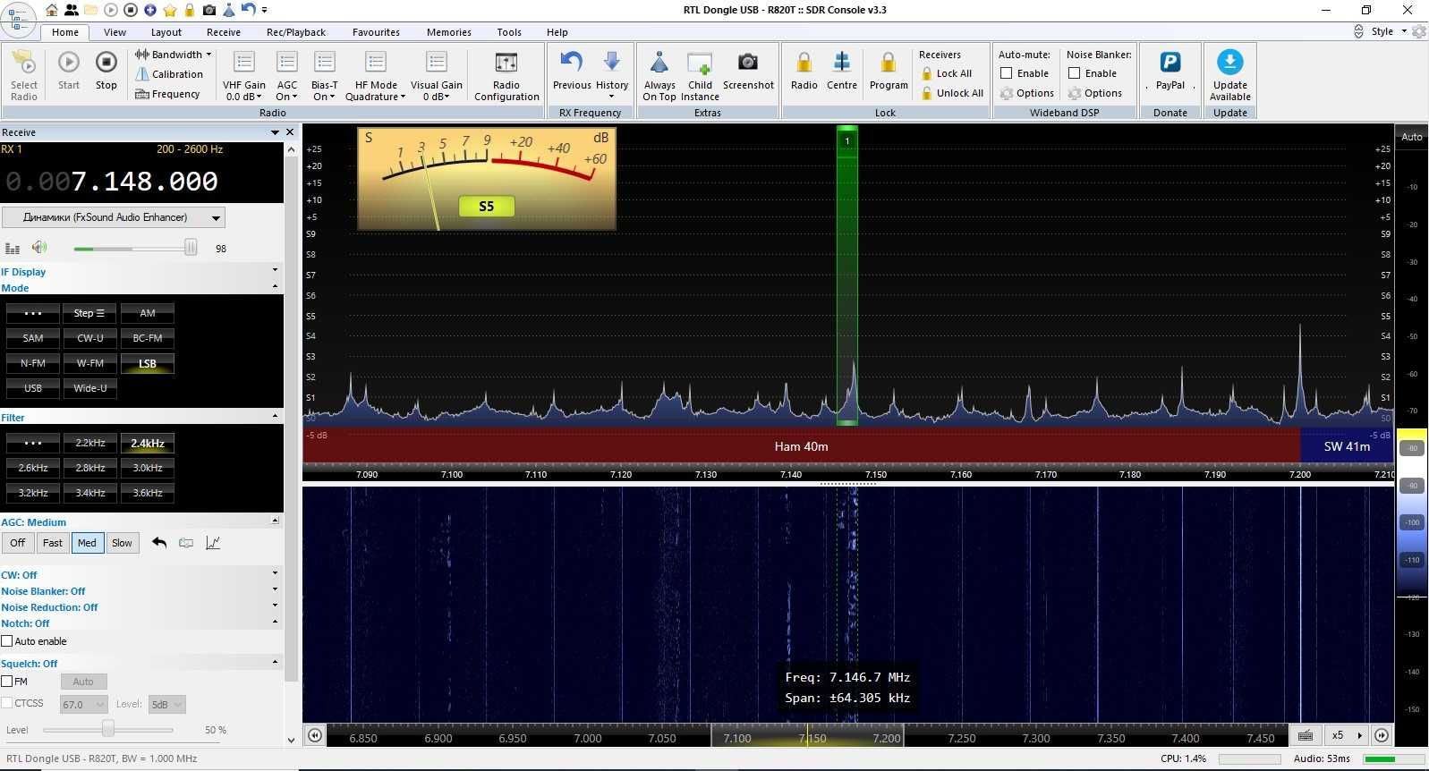This screenshot has height=771, width=1429.
Task: Select CW-U mode button
Action: (90, 338)
